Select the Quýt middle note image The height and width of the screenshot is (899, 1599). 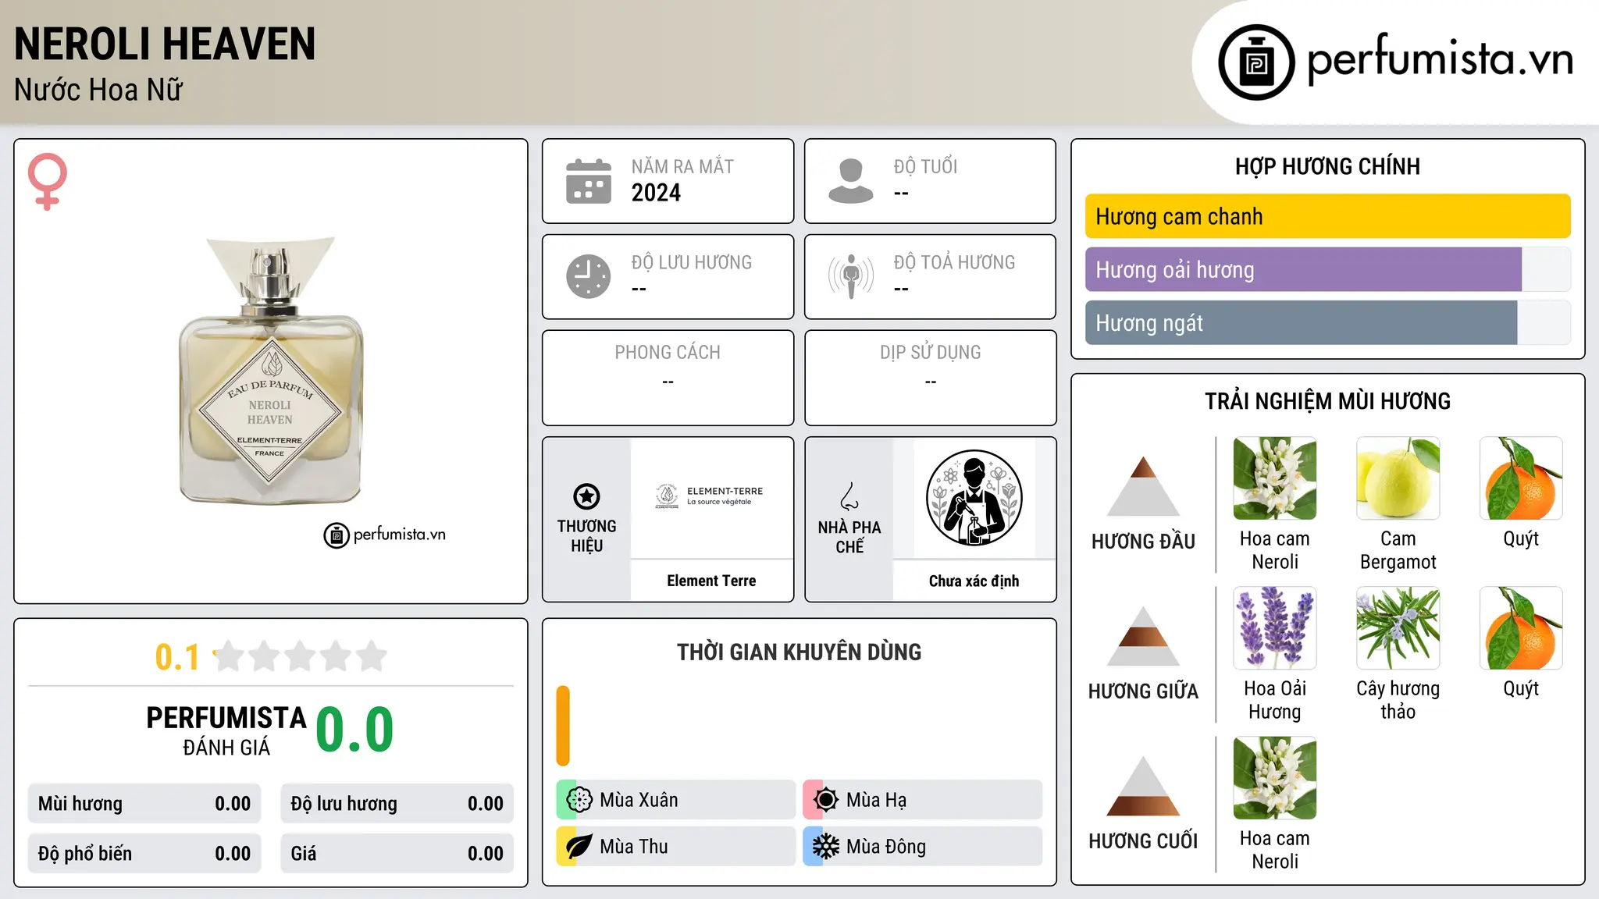coord(1521,628)
